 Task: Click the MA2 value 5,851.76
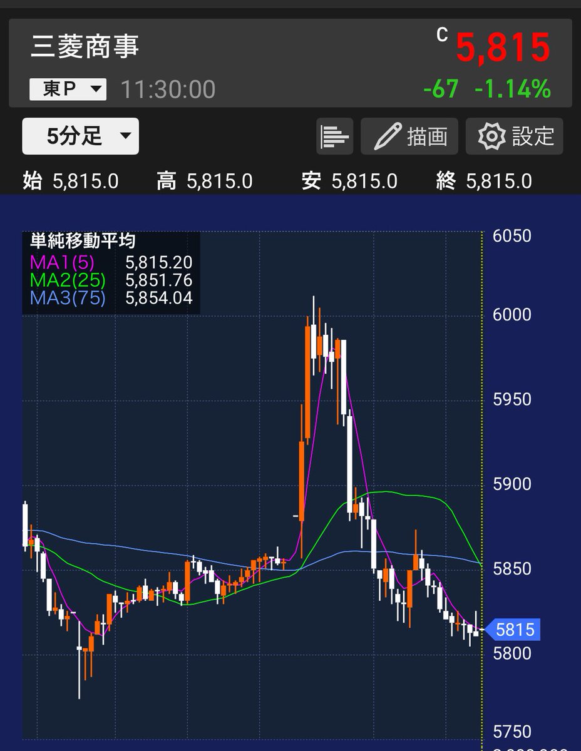(x=159, y=280)
